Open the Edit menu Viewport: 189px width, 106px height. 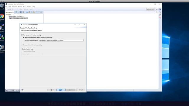click(x=10, y=7)
